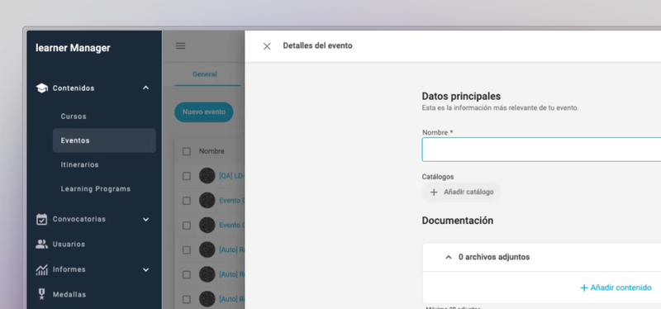Expand the Informes section chevron

coord(146,270)
